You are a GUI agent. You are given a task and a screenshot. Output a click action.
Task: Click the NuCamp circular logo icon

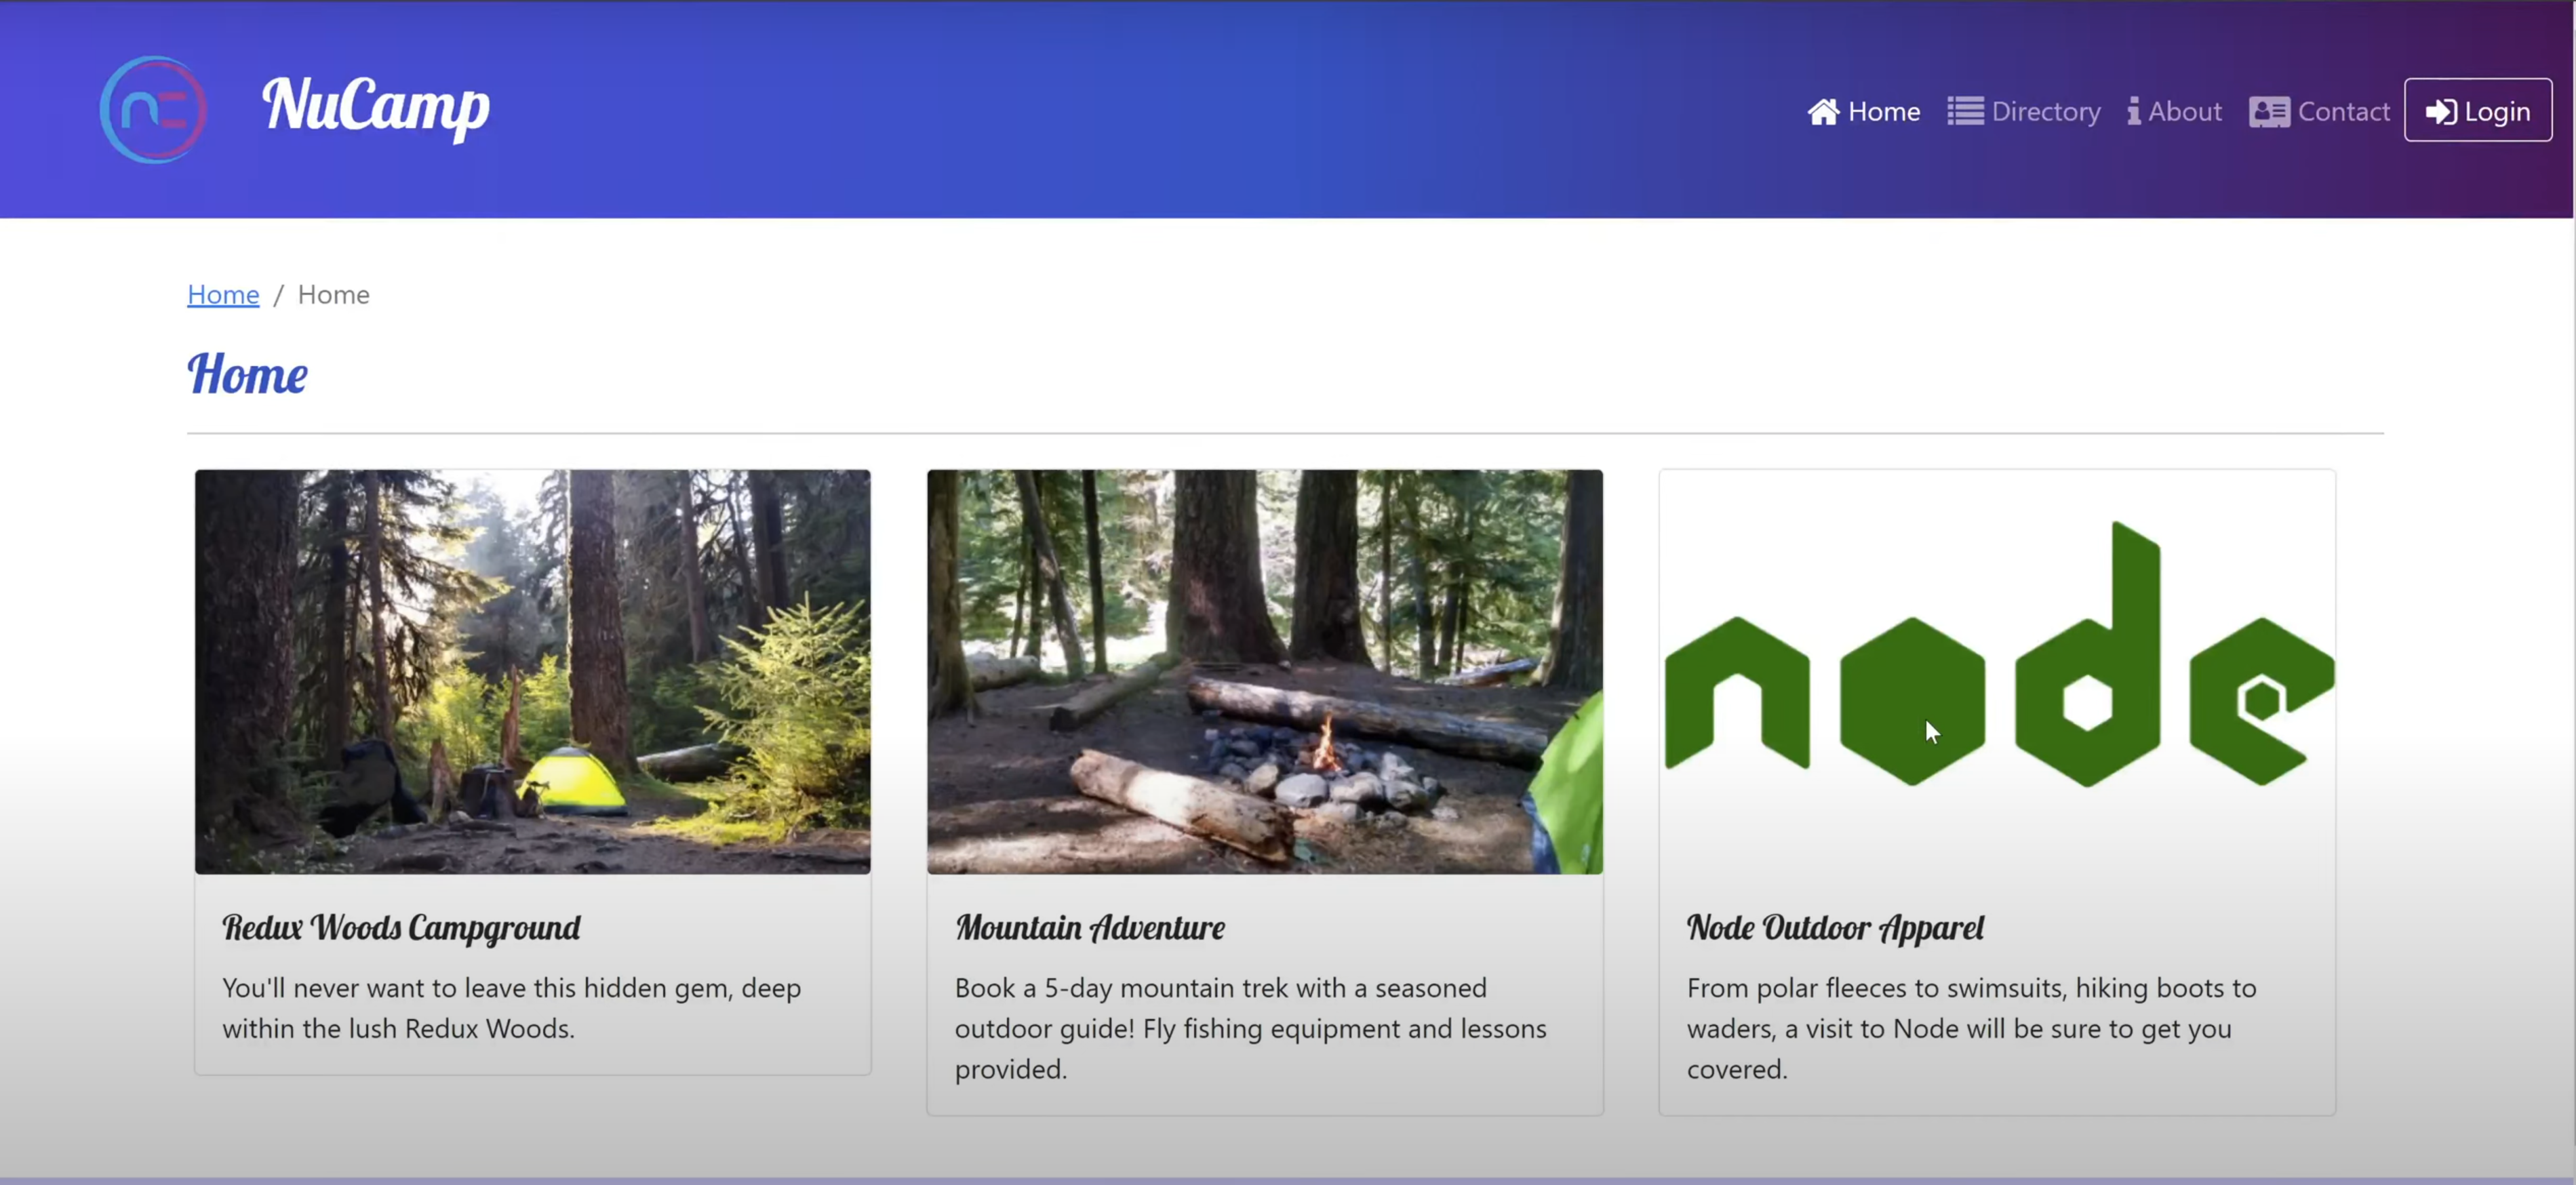[x=153, y=110]
